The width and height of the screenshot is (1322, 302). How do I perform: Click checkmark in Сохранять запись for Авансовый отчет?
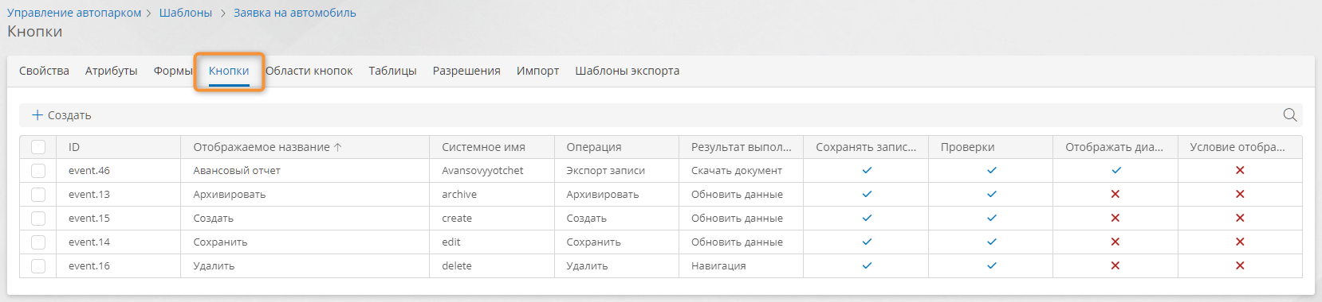[x=867, y=170]
